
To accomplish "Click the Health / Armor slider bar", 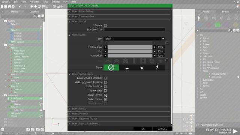I will (x=130, y=47).
